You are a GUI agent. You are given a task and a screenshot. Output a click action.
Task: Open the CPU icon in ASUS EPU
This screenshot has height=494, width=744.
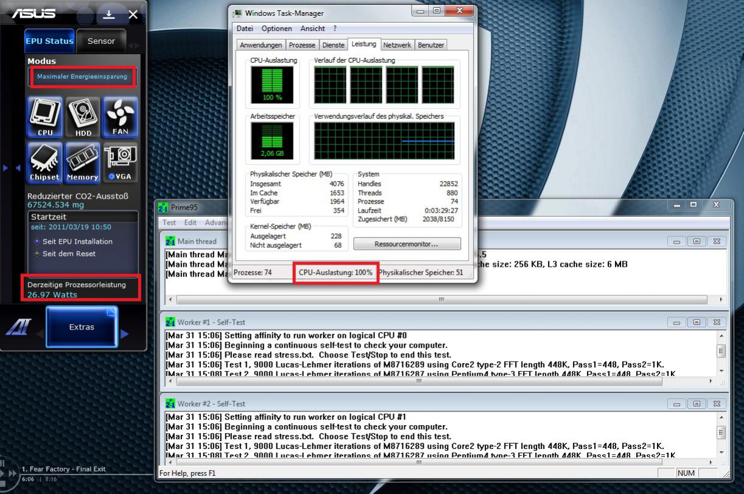pos(45,117)
